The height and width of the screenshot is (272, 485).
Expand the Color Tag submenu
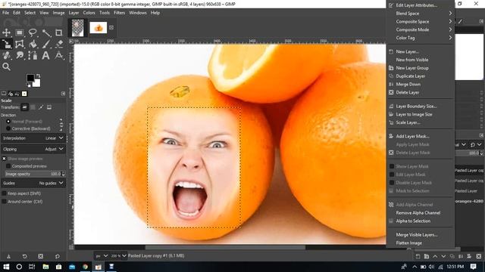coord(421,38)
